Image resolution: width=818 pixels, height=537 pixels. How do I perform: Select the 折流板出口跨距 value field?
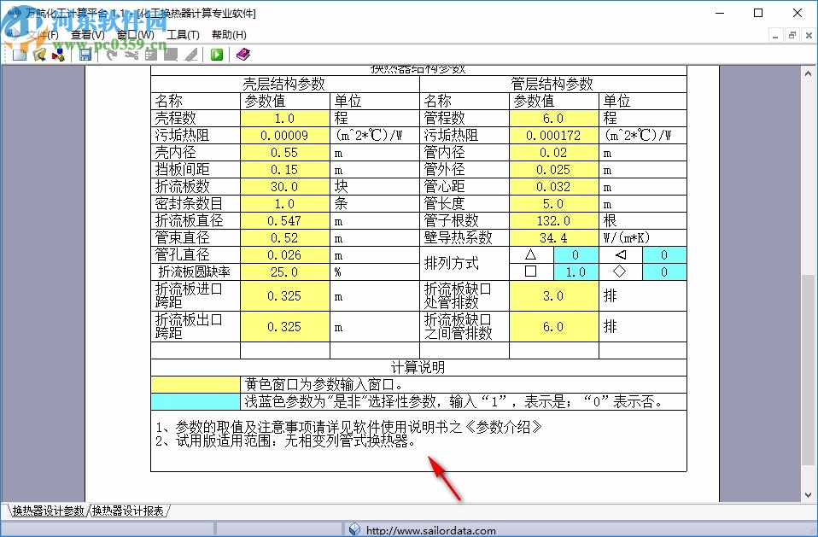tap(285, 327)
